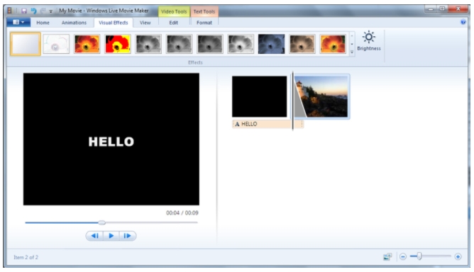Image resolution: width=474 pixels, height=272 pixels.
Task: Expand the full effects gallery list
Action: point(352,52)
